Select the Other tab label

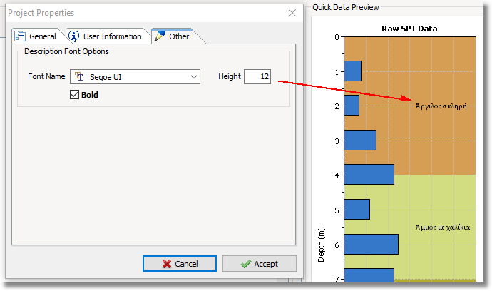[179, 36]
